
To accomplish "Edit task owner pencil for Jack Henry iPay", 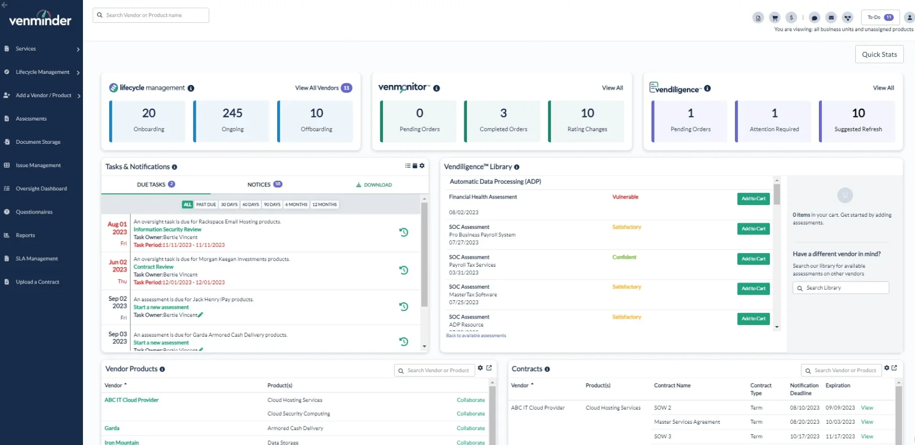I will click(x=200, y=315).
